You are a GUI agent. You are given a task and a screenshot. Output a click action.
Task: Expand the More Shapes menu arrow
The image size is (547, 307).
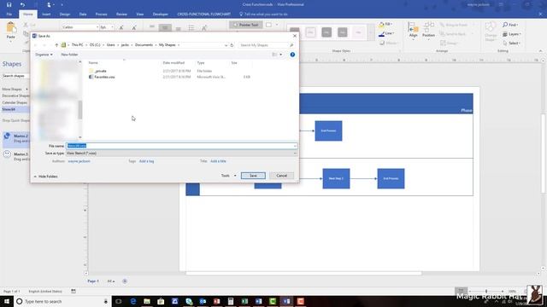26,90
